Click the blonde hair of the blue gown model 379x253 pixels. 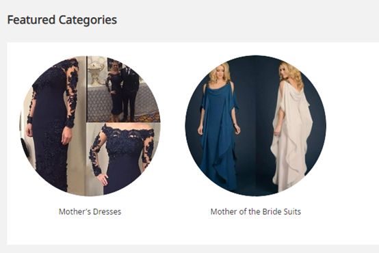(x=219, y=72)
